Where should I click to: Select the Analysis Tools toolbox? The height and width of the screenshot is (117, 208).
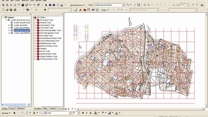45,22
